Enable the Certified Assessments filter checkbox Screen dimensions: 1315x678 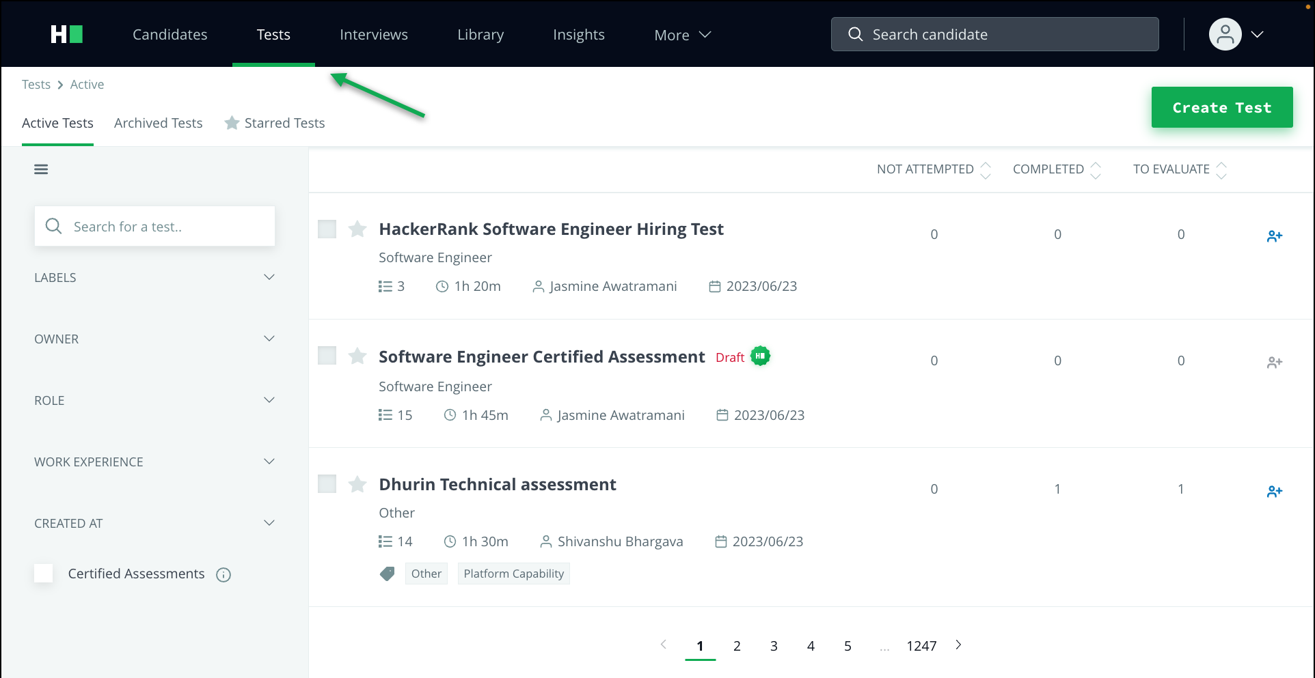click(44, 574)
